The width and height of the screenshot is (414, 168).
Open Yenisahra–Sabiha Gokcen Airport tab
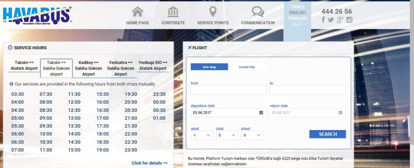click(x=120, y=68)
